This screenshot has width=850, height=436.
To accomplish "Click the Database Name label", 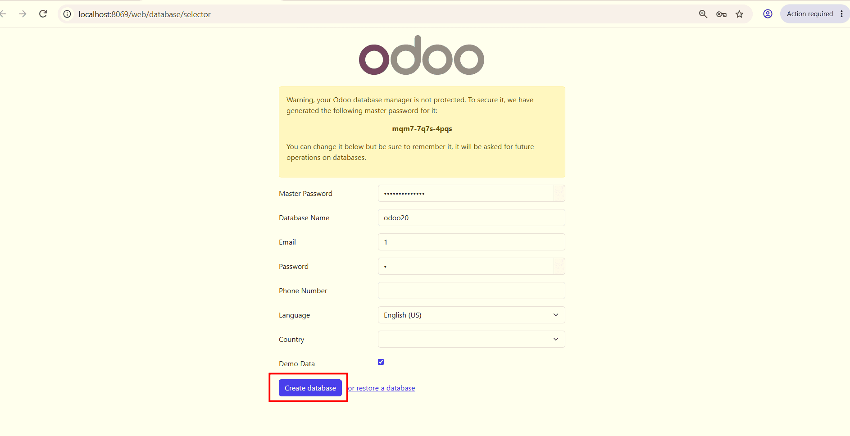I will [304, 218].
